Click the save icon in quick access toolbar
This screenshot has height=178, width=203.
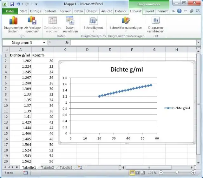point(12,4)
